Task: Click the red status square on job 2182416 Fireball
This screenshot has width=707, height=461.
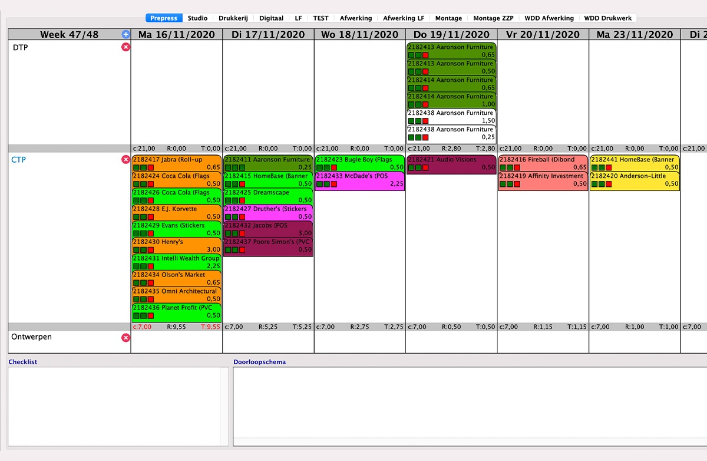Action: [517, 167]
